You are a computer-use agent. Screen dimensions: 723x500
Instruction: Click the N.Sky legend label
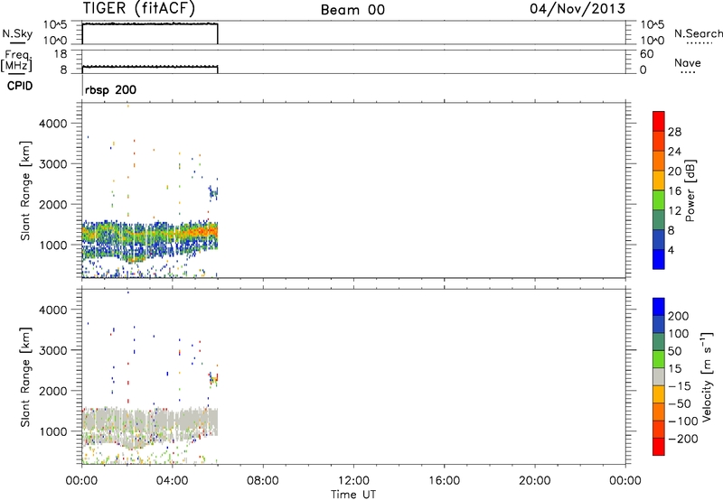17,33
